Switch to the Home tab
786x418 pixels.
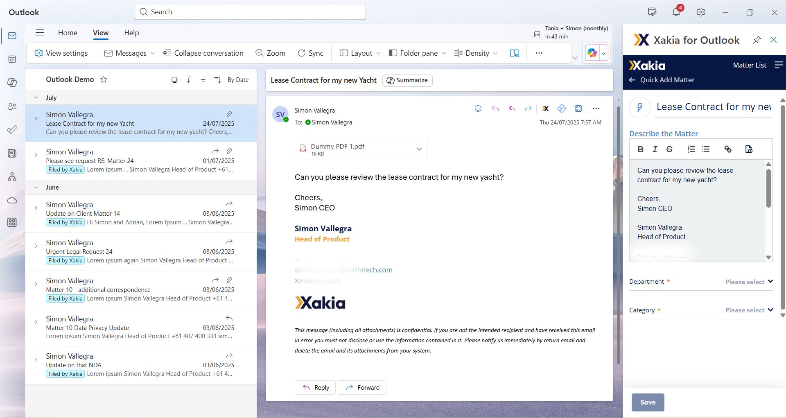click(x=68, y=33)
